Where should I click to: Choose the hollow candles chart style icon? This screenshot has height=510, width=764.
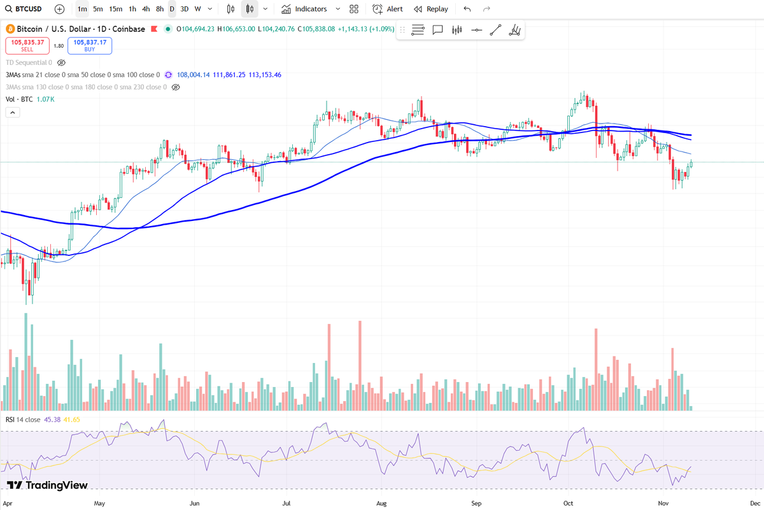230,9
